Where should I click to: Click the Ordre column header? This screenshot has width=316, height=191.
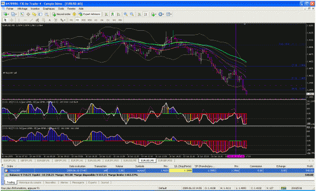(10, 166)
